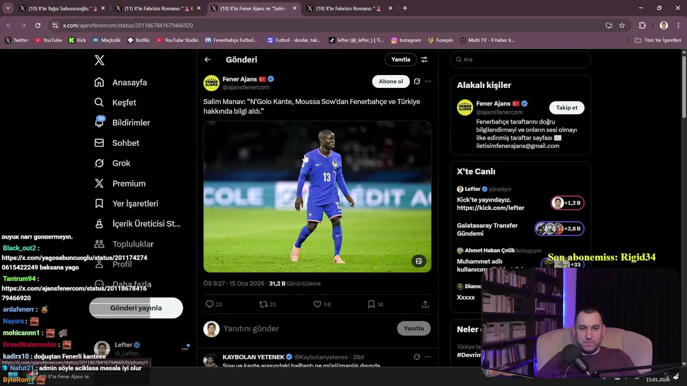Open YouTube bookmark
The image size is (687, 386).
48,40
